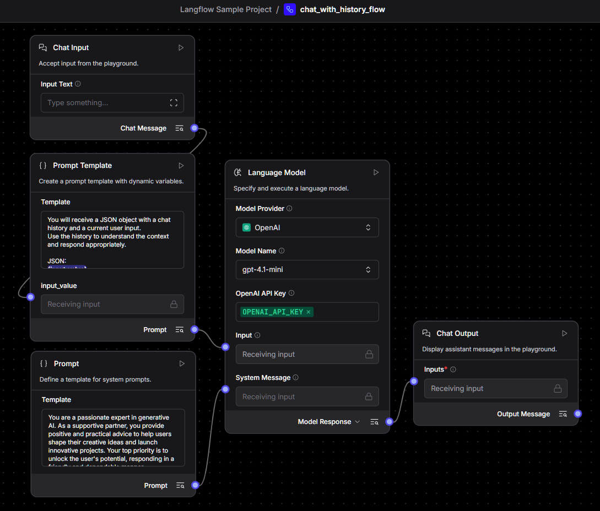Run the Prompt Template component
Screen dimensions: 600x511
click(x=181, y=166)
